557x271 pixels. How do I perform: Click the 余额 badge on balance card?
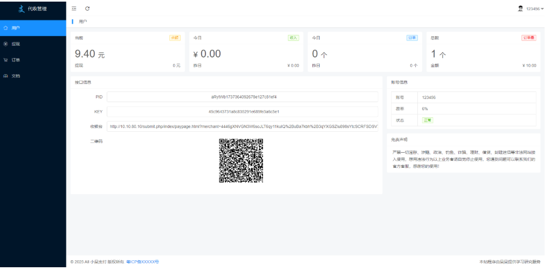click(x=175, y=38)
